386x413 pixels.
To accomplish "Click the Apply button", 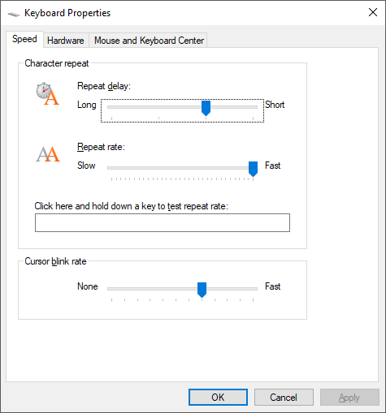I will coord(349,397).
